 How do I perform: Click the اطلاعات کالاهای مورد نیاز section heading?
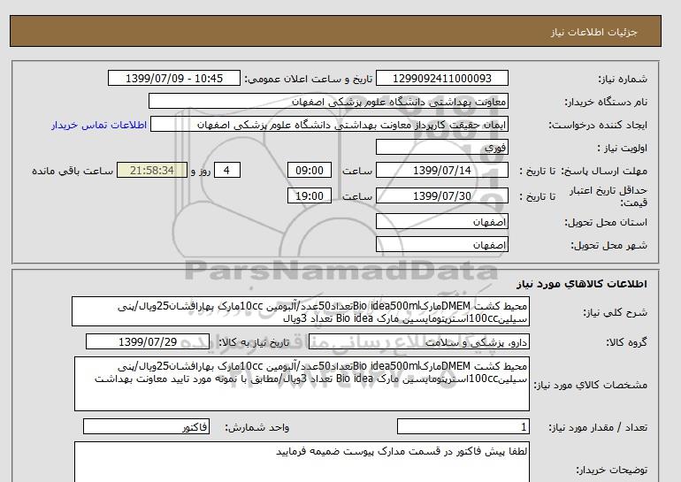582,284
